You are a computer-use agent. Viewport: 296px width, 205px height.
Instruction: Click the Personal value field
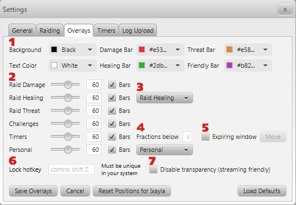pyautogui.click(x=94, y=150)
